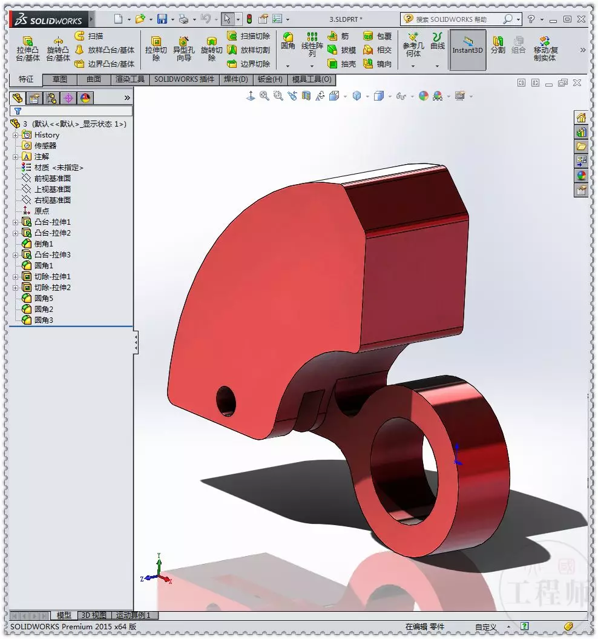The height and width of the screenshot is (639, 598).
Task: Select 前视基准面 (Front Plane) in the tree
Action: 52,179
